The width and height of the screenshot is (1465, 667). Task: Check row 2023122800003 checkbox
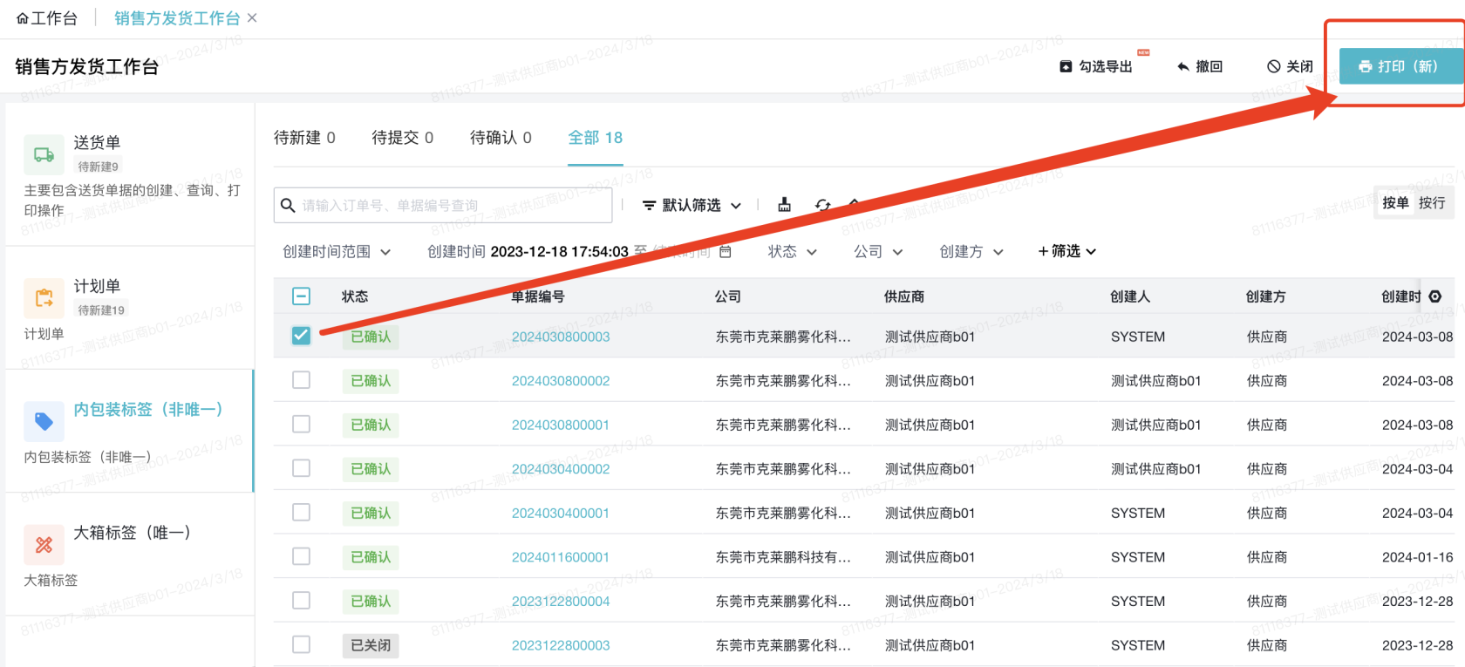click(x=301, y=644)
